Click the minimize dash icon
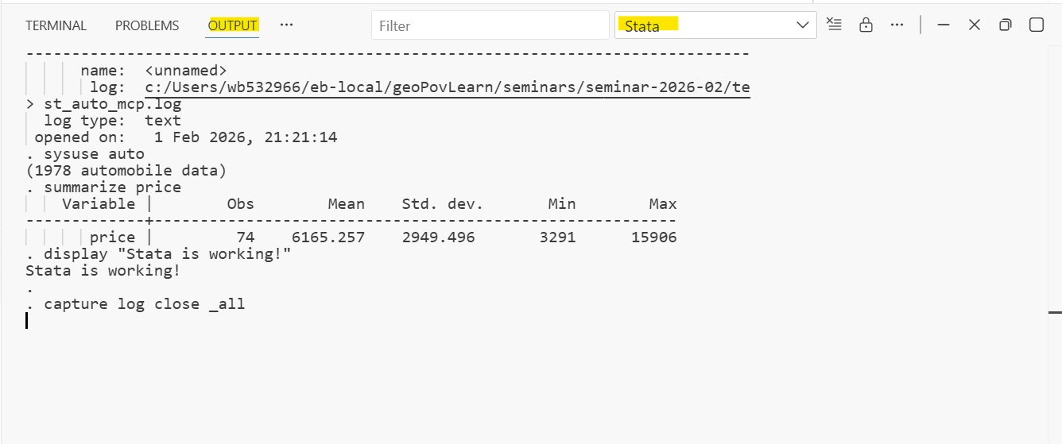The image size is (1062, 444). click(944, 25)
